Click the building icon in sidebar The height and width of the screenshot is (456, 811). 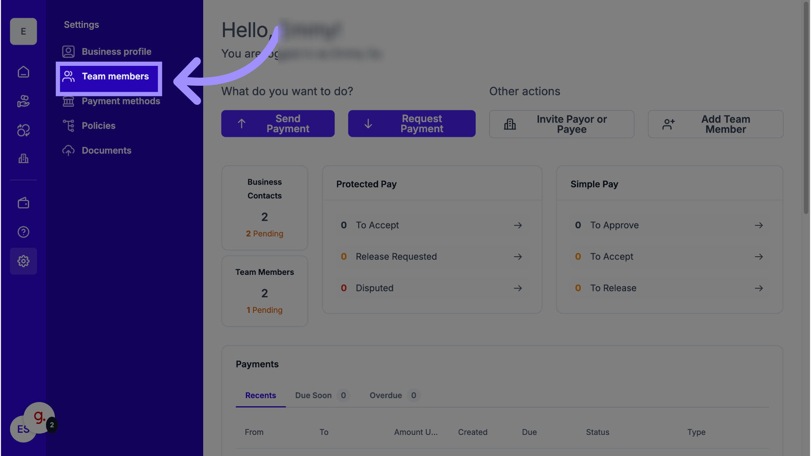coord(23,159)
